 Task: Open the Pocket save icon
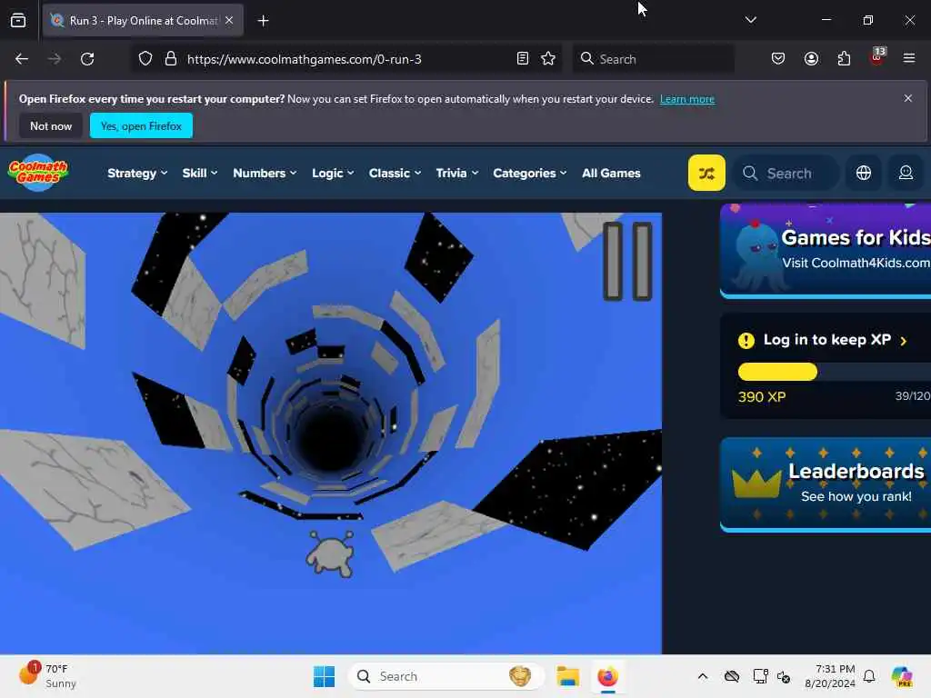pyautogui.click(x=778, y=59)
